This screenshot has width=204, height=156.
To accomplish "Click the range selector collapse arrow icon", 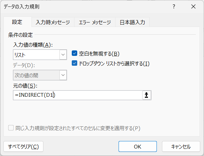I will (x=147, y=95).
